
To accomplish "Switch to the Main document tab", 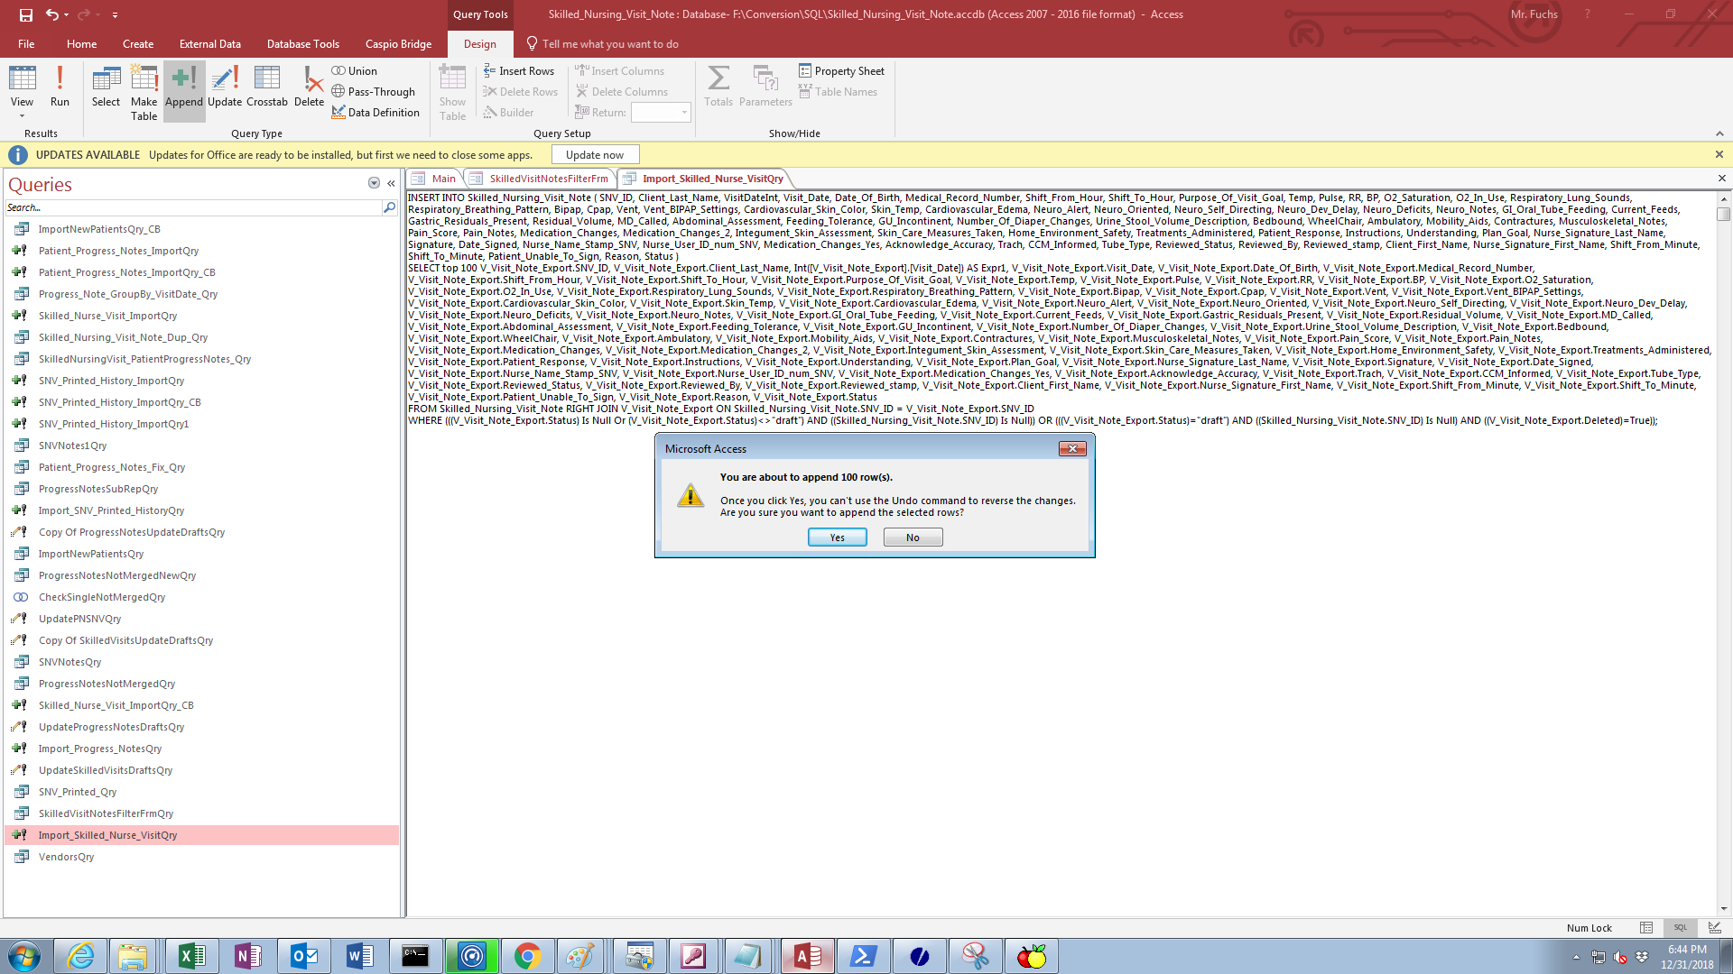I will pyautogui.click(x=434, y=178).
